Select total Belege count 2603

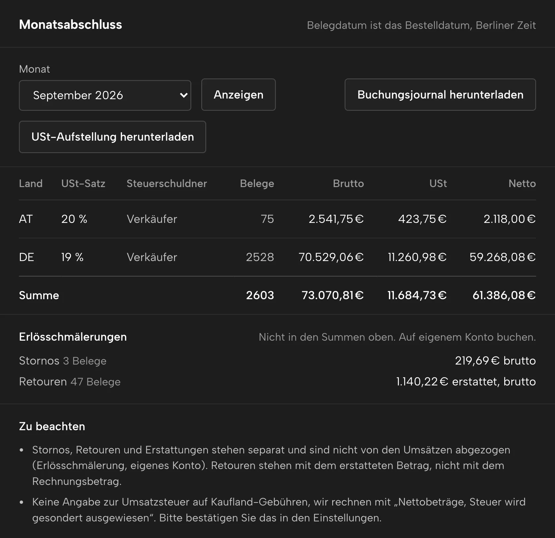pos(260,295)
